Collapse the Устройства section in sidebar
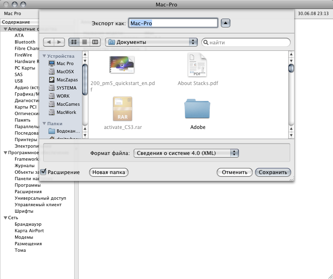This screenshot has height=279, width=333. click(x=44, y=56)
